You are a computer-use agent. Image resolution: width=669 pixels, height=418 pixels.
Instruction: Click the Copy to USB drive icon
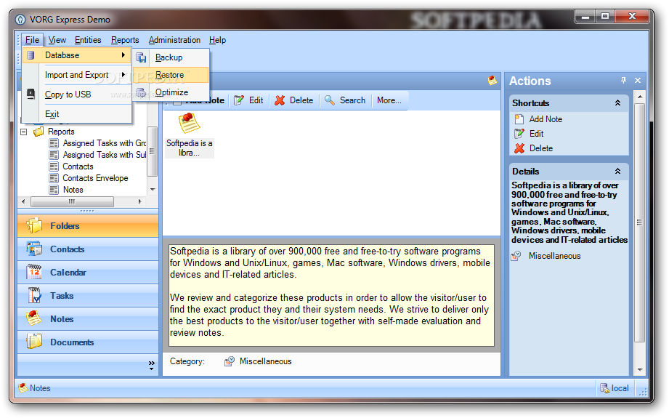[31, 94]
